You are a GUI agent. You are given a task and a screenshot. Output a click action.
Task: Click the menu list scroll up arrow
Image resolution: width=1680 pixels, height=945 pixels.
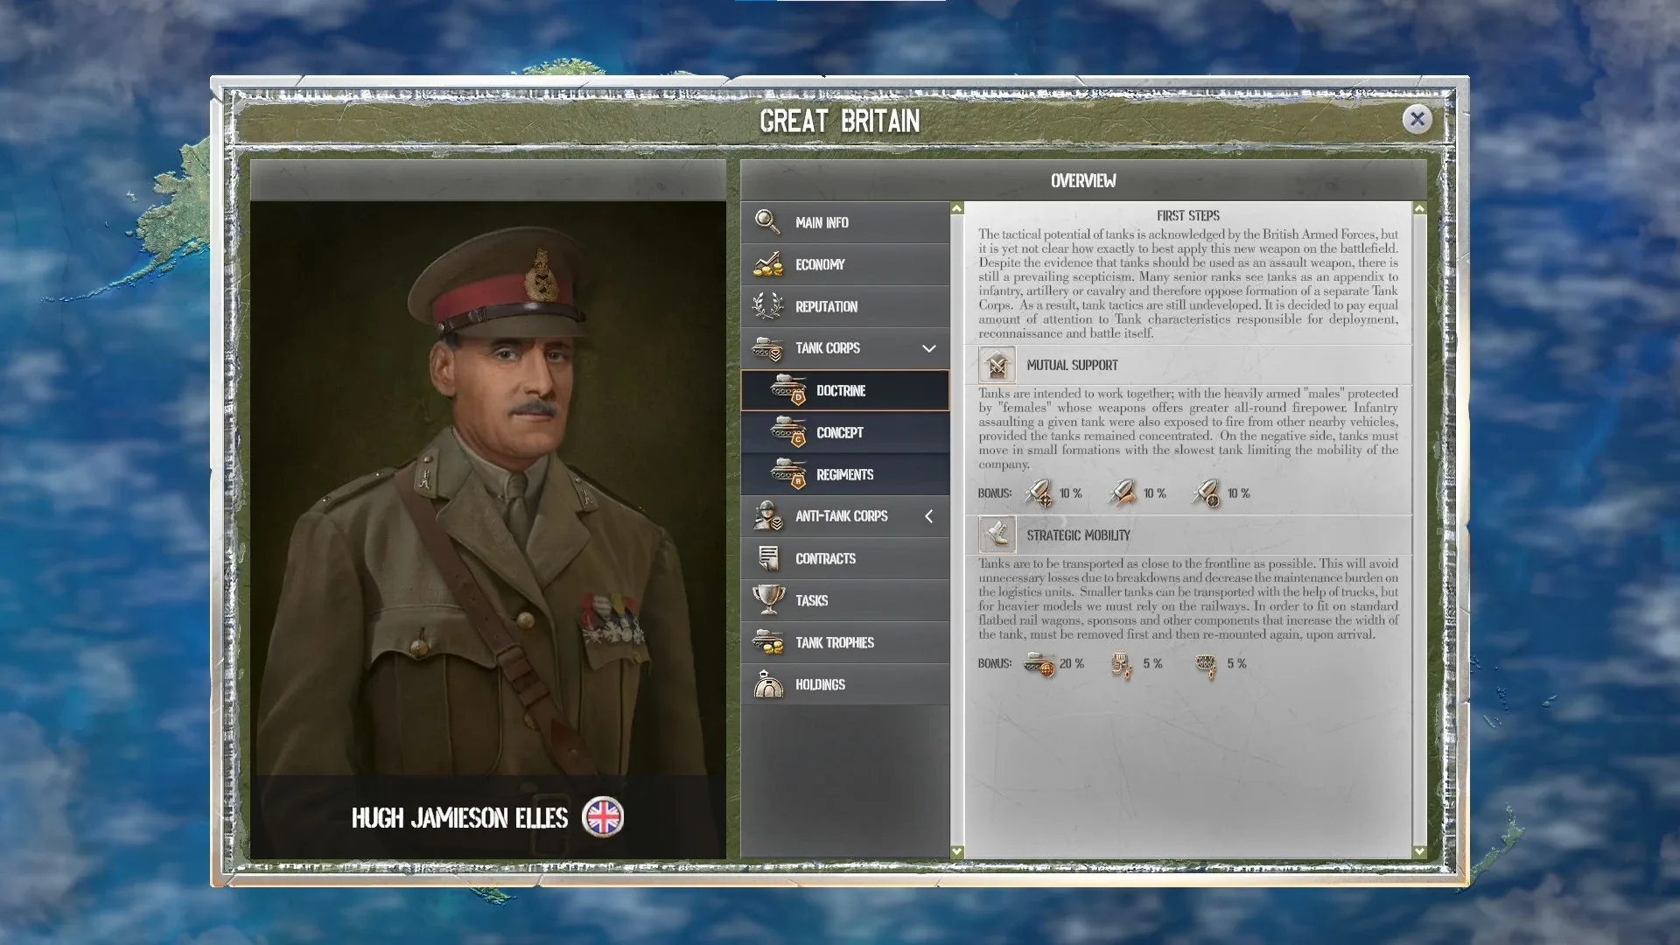click(x=956, y=208)
